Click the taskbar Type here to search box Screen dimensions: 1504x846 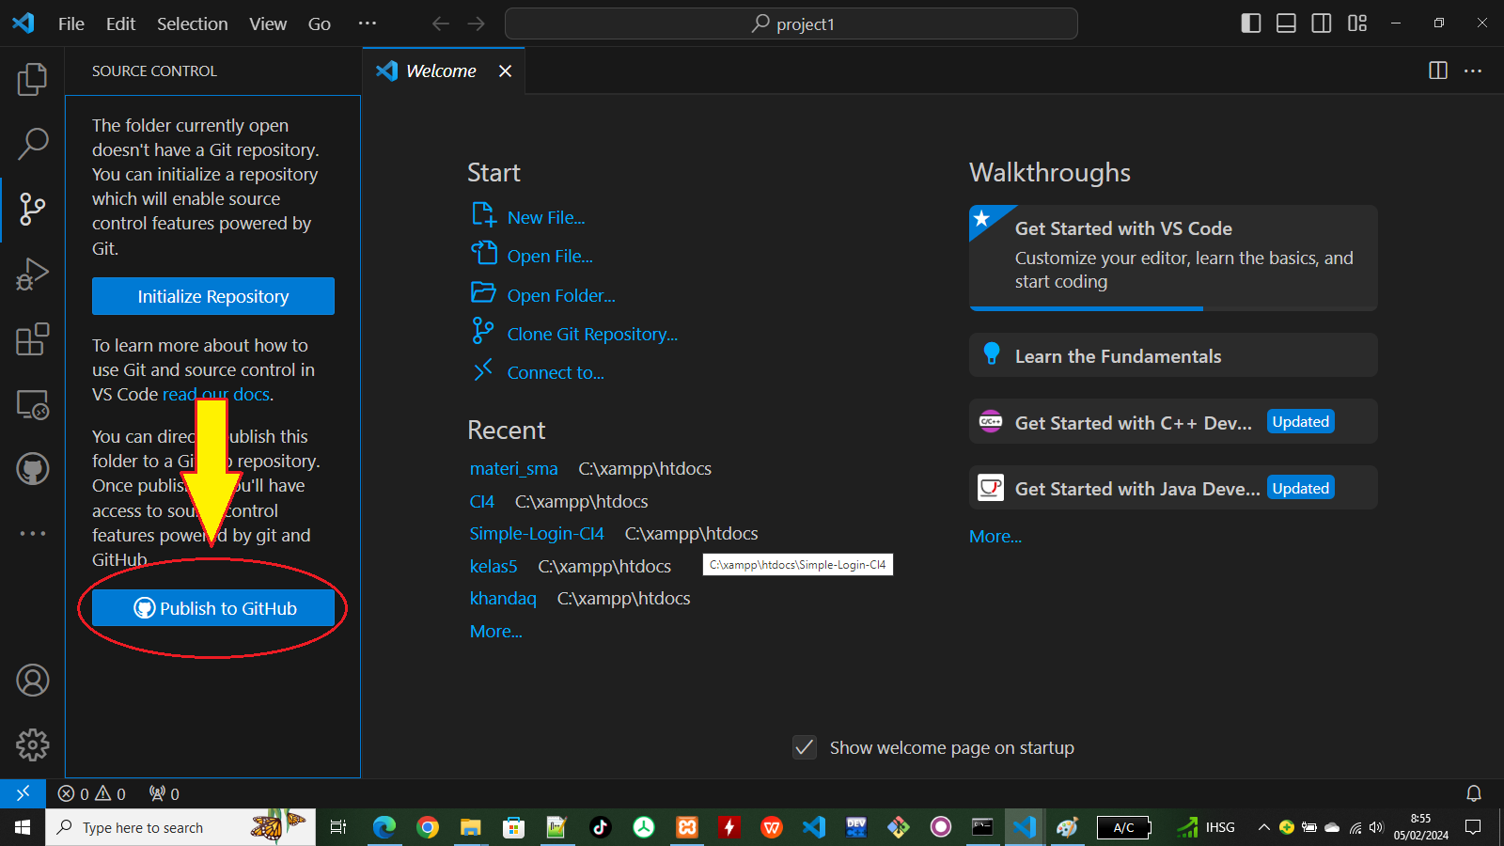pyautogui.click(x=180, y=827)
